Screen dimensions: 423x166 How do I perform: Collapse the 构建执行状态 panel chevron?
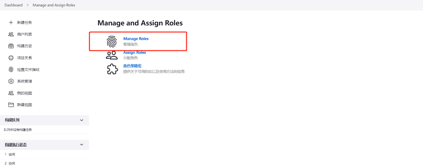[82, 145]
